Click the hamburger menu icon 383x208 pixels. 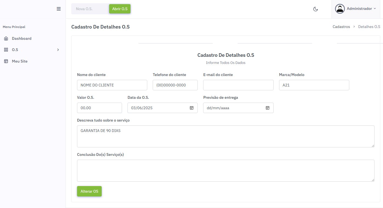tap(58, 9)
